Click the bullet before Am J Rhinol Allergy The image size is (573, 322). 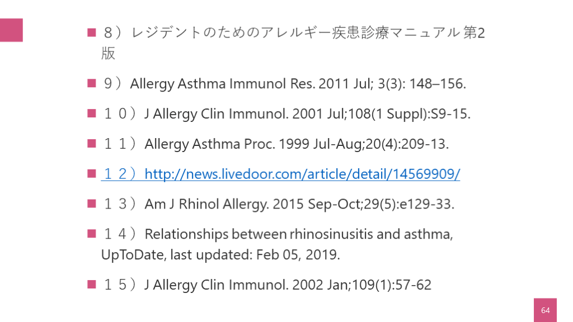coord(92,204)
